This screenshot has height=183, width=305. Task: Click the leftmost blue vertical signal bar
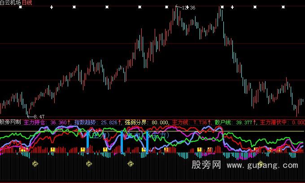click(88, 142)
